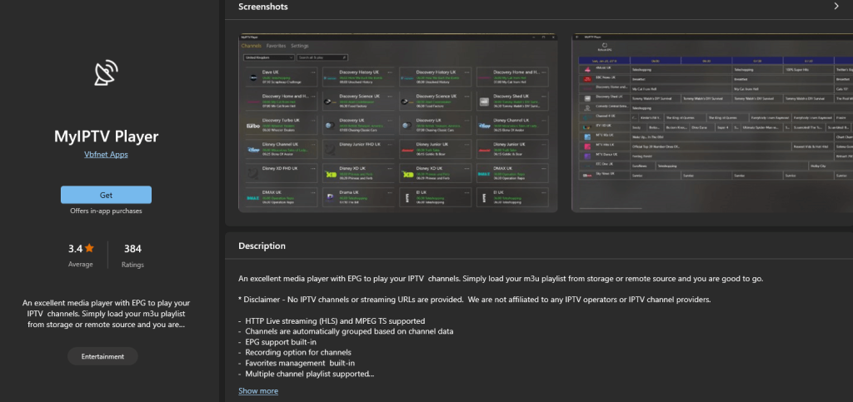Click the MyIPTV Player satellite dish icon
853x402 pixels.
[x=106, y=75]
